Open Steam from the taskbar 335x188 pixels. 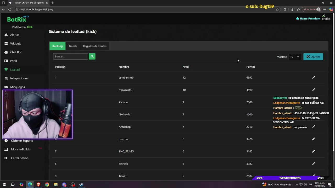81,185
